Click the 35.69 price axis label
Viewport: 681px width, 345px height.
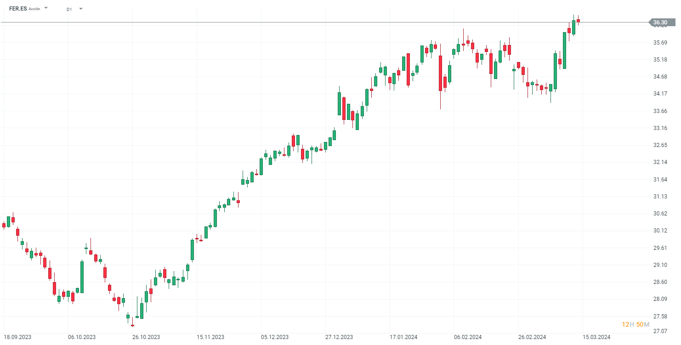[x=660, y=43]
